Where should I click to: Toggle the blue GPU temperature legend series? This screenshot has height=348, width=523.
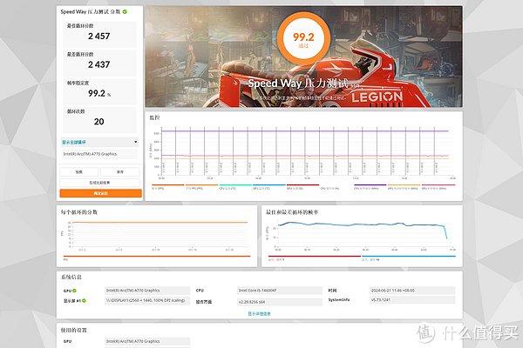coord(268,186)
